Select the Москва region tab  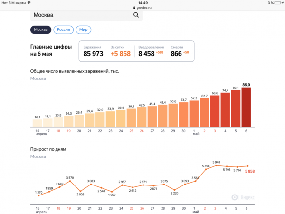41,30
